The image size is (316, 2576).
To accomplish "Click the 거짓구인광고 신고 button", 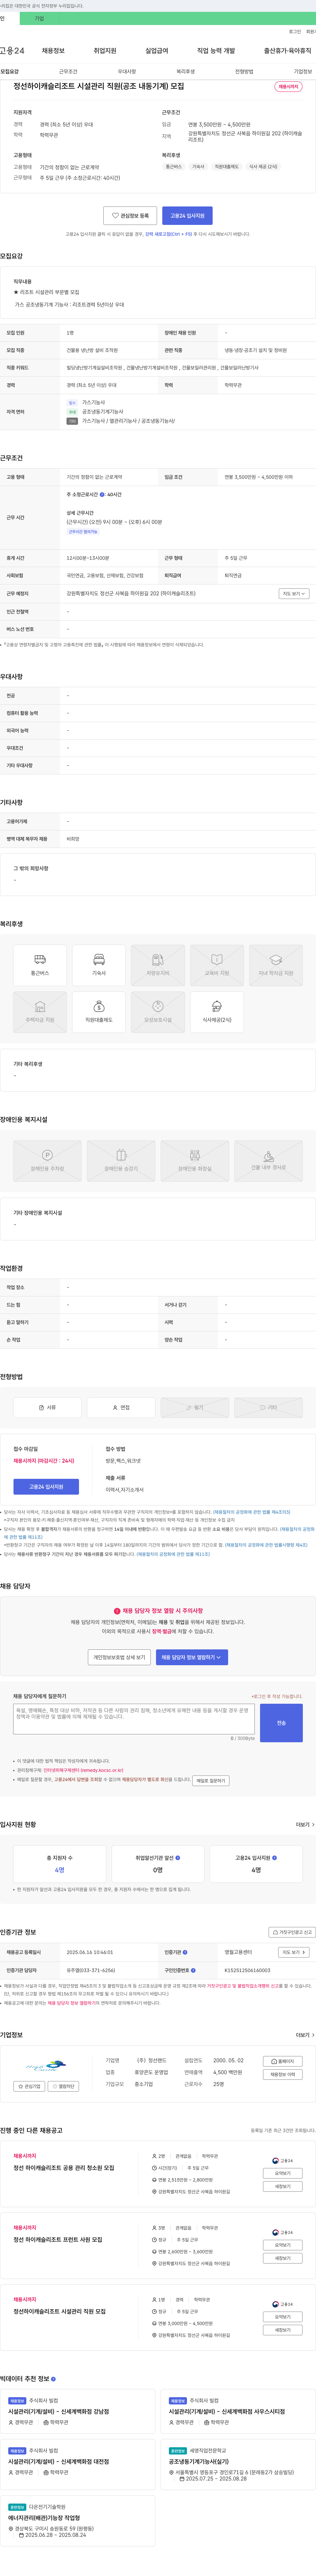I will pyautogui.click(x=292, y=1932).
